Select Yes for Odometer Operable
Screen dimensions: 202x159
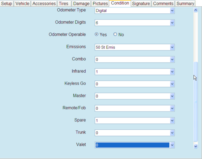point(97,35)
